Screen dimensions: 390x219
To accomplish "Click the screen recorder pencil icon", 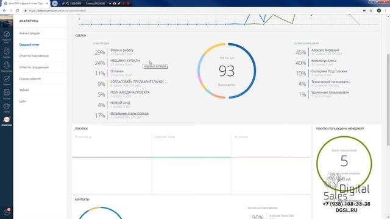I will point(119,4).
